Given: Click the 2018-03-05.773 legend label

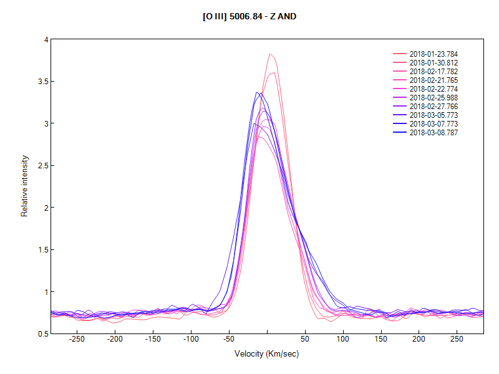Looking at the screenshot, I should (434, 115).
